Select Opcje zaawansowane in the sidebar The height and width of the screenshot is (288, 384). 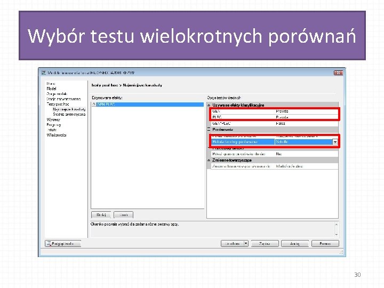pyautogui.click(x=63, y=99)
